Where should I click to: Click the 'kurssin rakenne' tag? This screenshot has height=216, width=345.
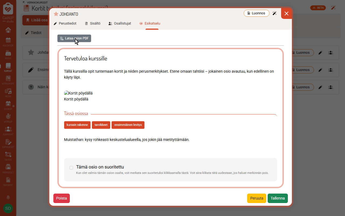click(x=77, y=125)
